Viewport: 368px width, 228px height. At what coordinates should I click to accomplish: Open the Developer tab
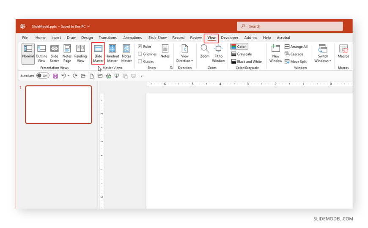point(230,38)
